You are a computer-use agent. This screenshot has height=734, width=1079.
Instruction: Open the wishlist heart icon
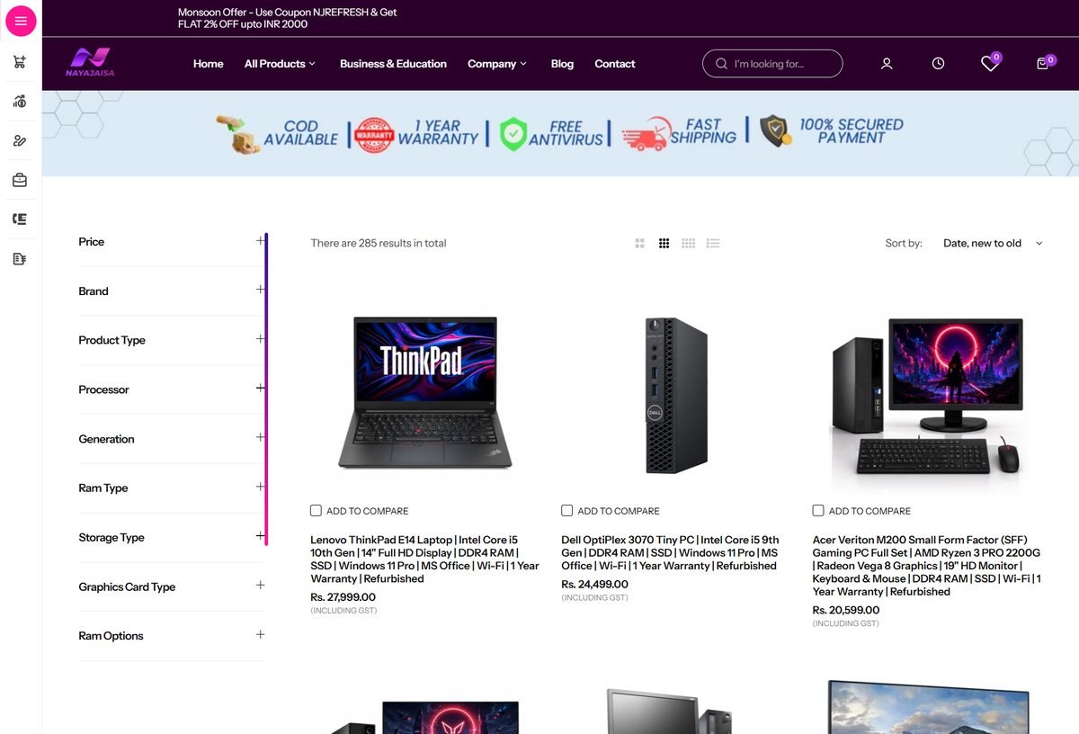point(989,64)
